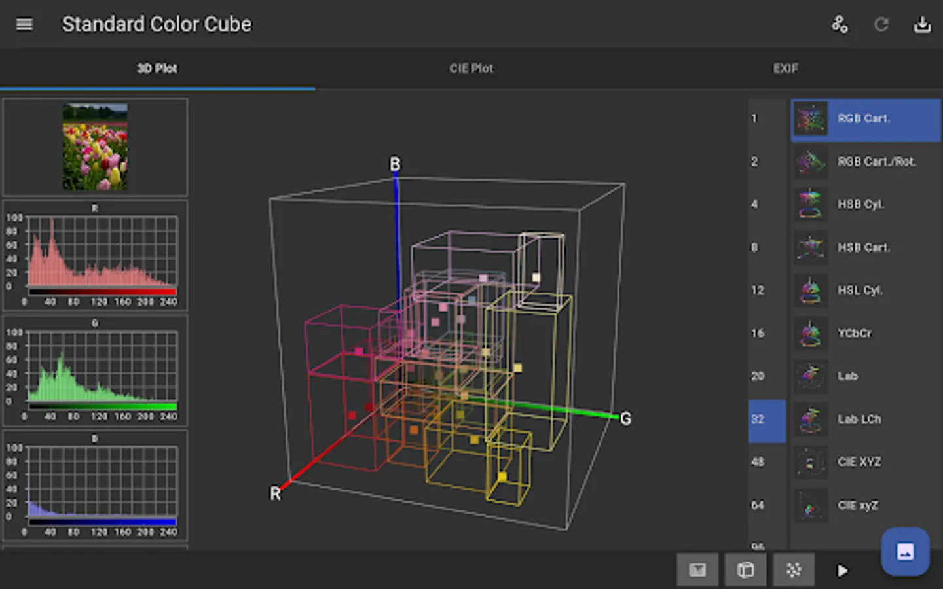This screenshot has width=943, height=589.
Task: Set color count to 48
Action: click(x=767, y=462)
